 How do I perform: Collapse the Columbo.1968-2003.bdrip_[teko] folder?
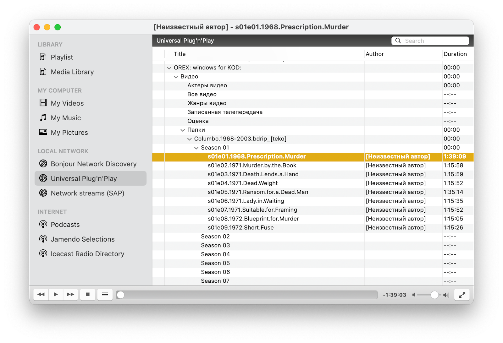pos(190,139)
